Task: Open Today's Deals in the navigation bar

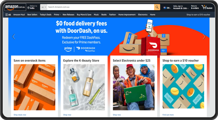Action: click(x=46, y=15)
